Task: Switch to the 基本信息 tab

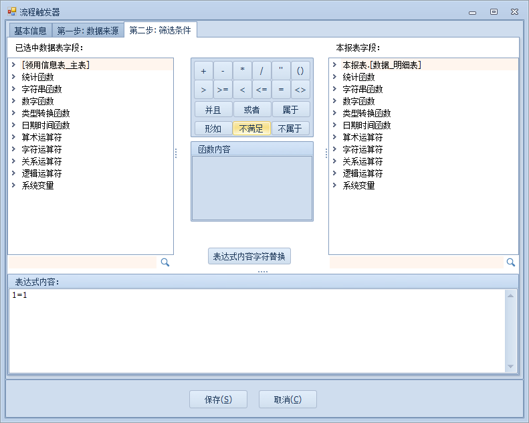Action: [x=30, y=31]
